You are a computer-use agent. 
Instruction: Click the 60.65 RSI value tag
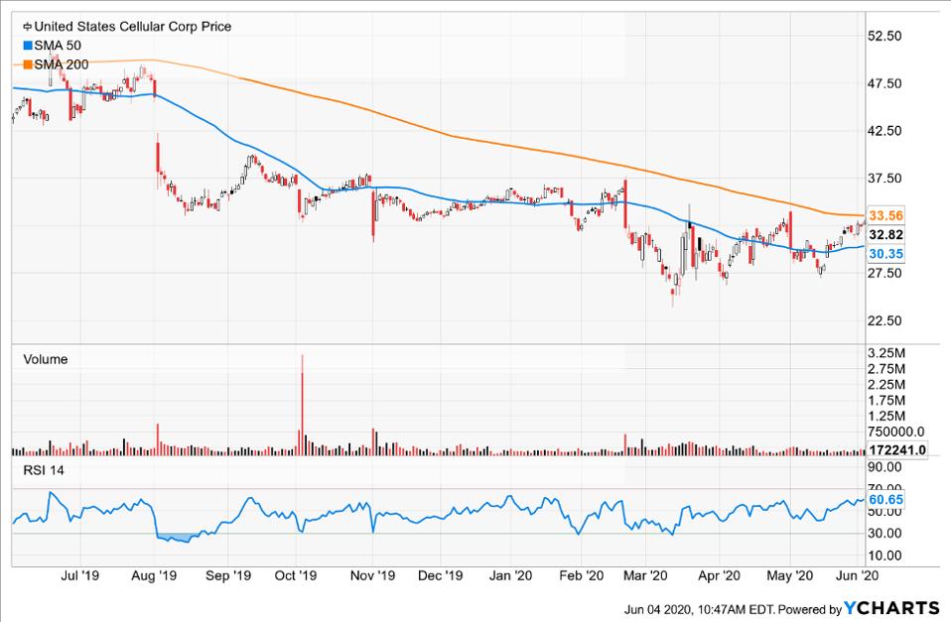(885, 500)
